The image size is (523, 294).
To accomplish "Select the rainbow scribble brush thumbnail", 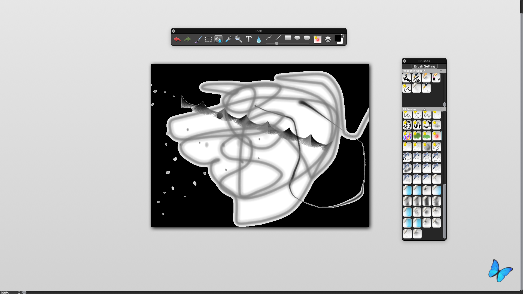I will pos(407,136).
